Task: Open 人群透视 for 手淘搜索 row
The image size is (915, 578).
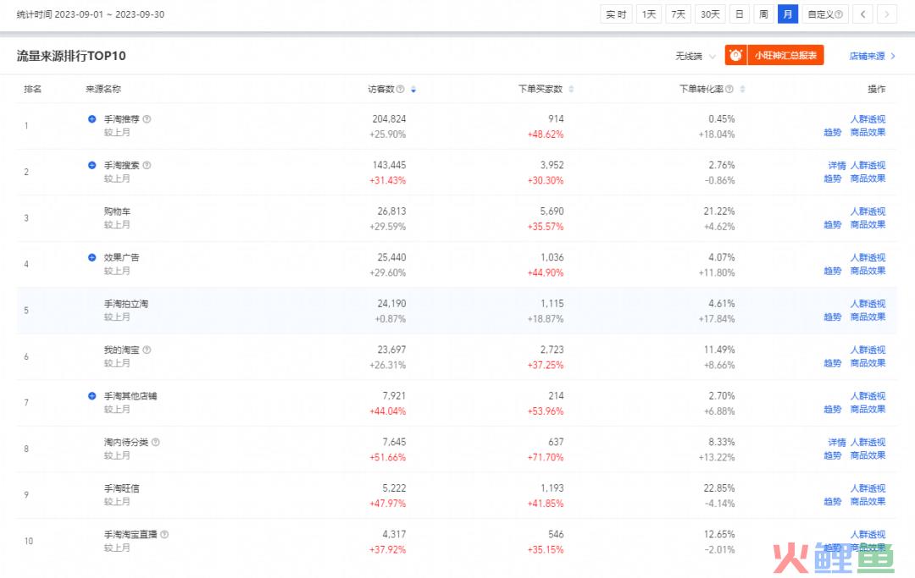Action: pyautogui.click(x=868, y=166)
